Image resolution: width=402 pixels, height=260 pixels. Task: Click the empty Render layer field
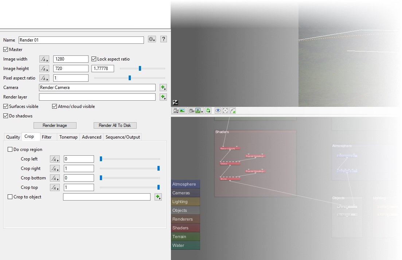[x=97, y=97]
